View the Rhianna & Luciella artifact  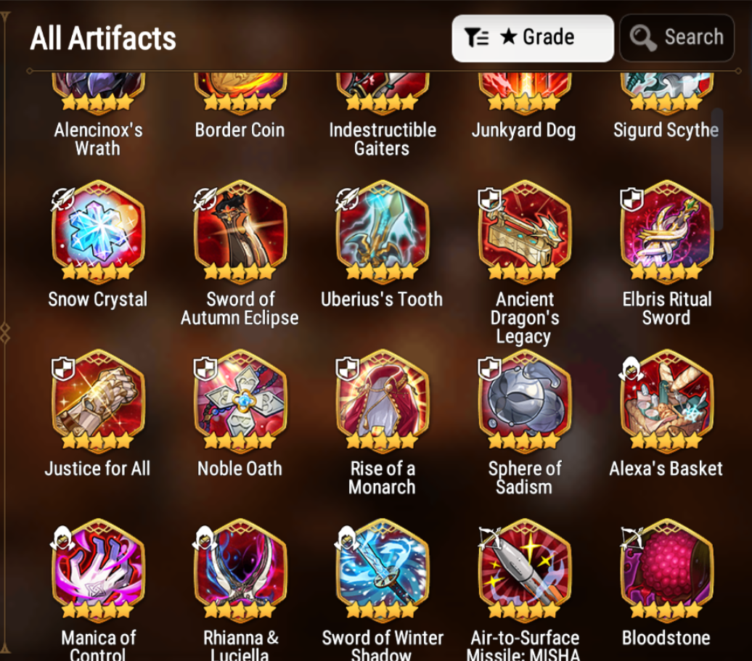pyautogui.click(x=240, y=568)
